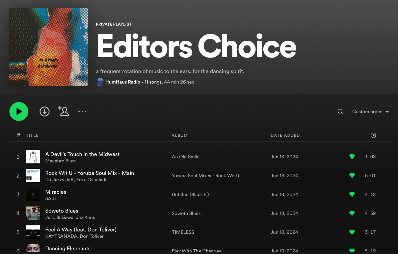The image size is (398, 254).
Task: Open the album An Old Smile
Action: pyautogui.click(x=186, y=157)
